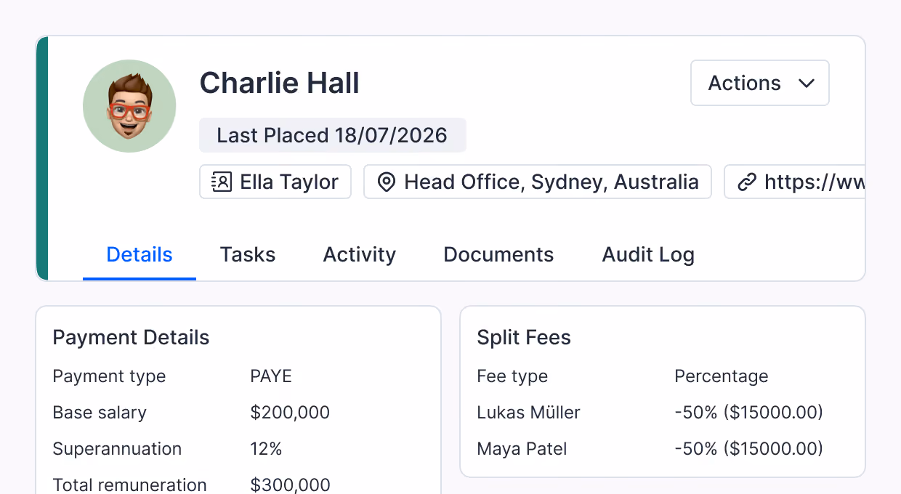The image size is (901, 494).
Task: Click the Last Placed 18/07/2026 badge
Action: [x=333, y=135]
